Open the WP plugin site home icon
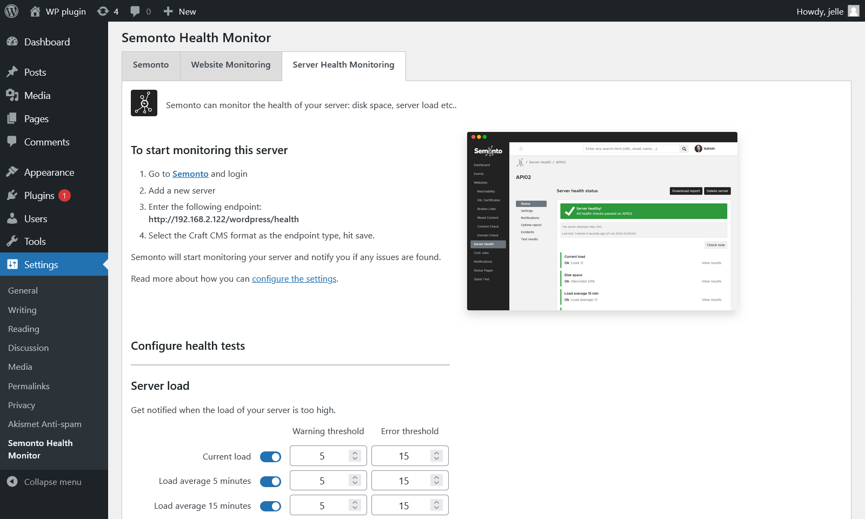 (35, 11)
